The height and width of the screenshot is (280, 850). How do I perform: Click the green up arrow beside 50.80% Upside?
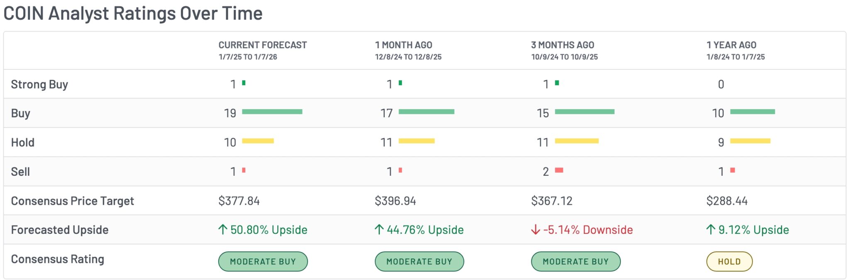(x=223, y=229)
